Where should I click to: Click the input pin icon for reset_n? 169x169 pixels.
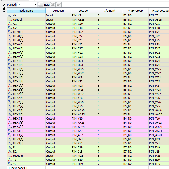point(10,156)
